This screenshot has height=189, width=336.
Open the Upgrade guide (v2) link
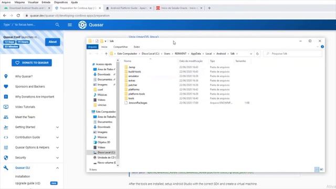pos(28,183)
